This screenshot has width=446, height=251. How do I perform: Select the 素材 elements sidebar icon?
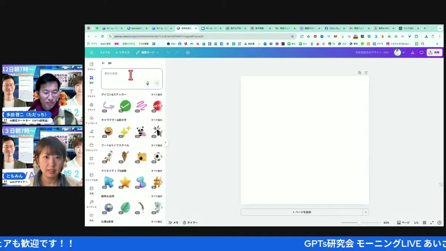[91, 80]
